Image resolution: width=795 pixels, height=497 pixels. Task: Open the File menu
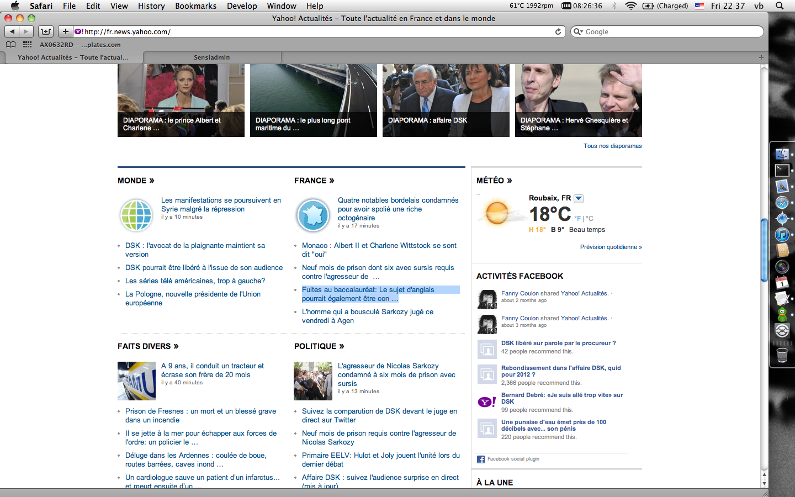click(x=69, y=6)
